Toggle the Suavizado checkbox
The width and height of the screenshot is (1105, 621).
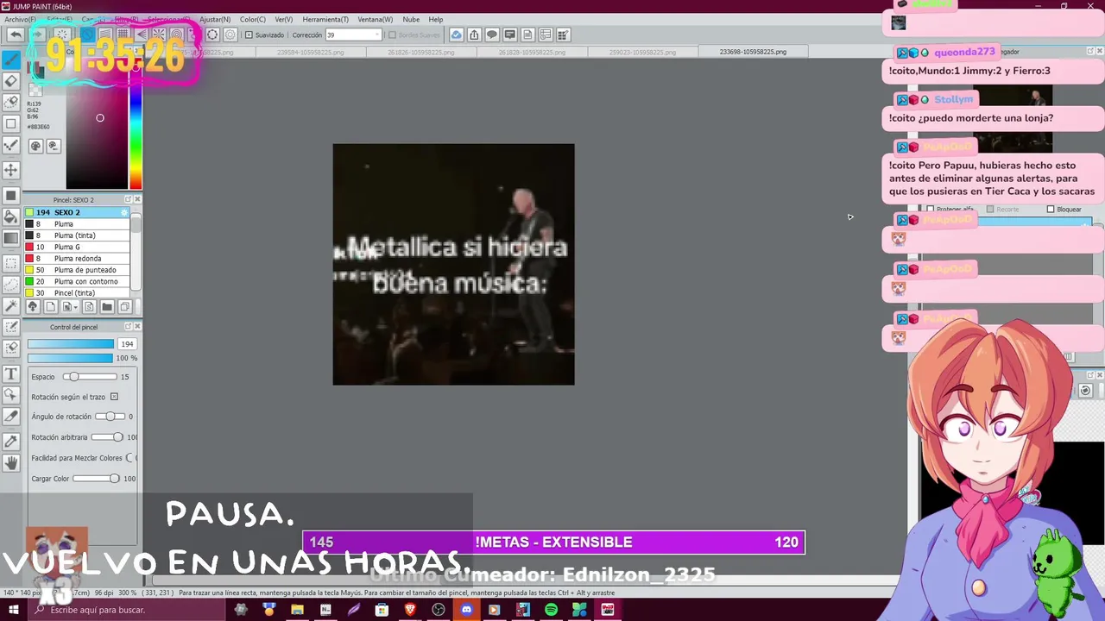tap(249, 35)
